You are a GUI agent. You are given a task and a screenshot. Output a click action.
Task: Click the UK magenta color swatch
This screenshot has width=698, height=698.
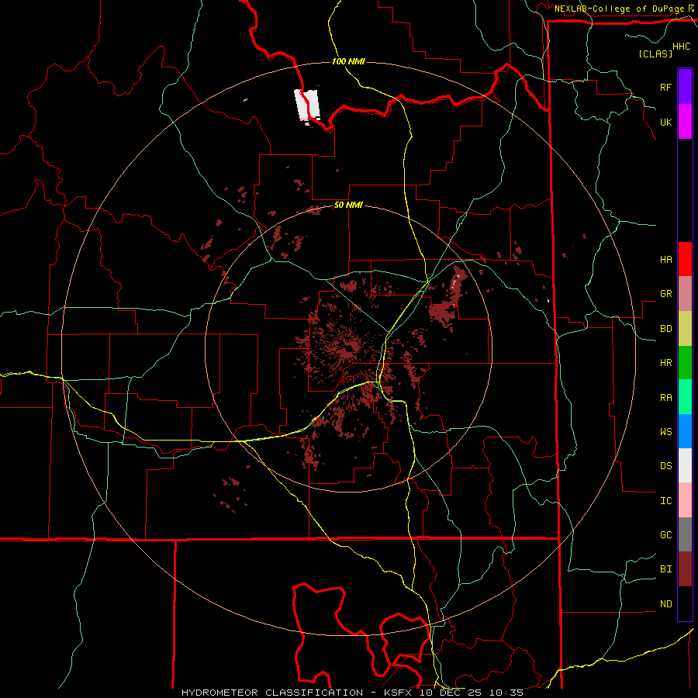(x=685, y=121)
